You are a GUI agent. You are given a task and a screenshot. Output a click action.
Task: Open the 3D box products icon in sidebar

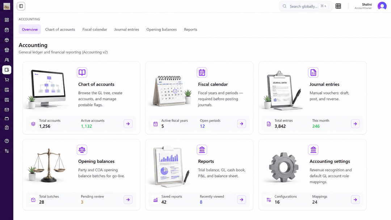click(7, 40)
